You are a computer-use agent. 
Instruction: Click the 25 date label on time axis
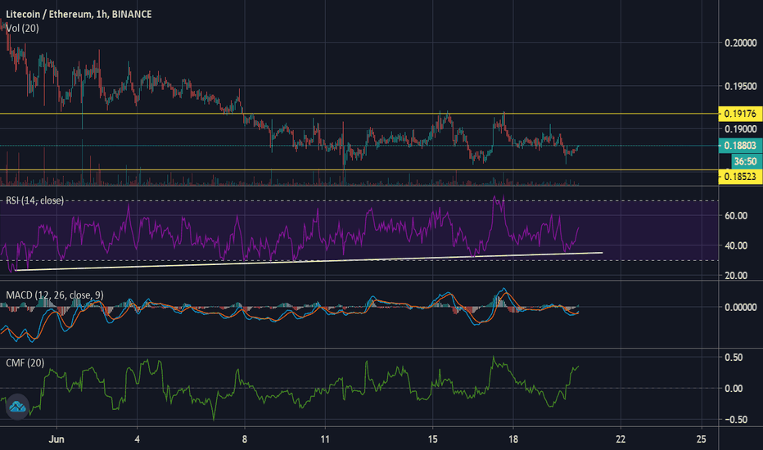pyautogui.click(x=702, y=439)
